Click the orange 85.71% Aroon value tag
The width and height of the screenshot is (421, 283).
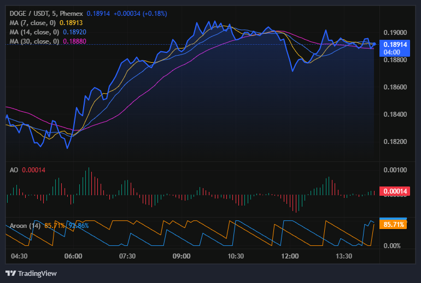point(394,225)
